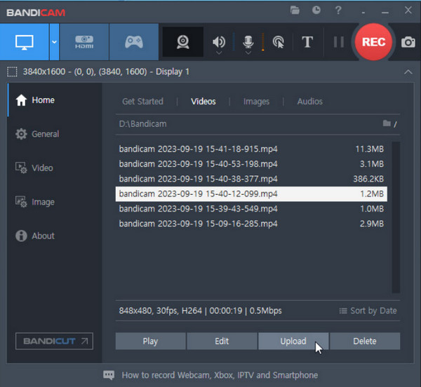Select bandicam 2023-09-19 15-41-18-915.mp4
The height and width of the screenshot is (387, 421).
click(251, 149)
